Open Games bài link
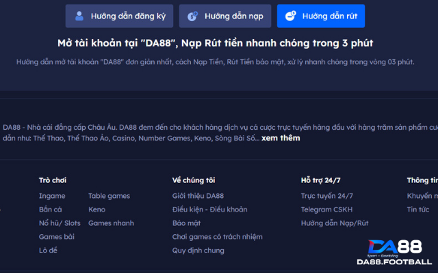Screen dimensions: 438x273 pyautogui.click(x=57, y=237)
